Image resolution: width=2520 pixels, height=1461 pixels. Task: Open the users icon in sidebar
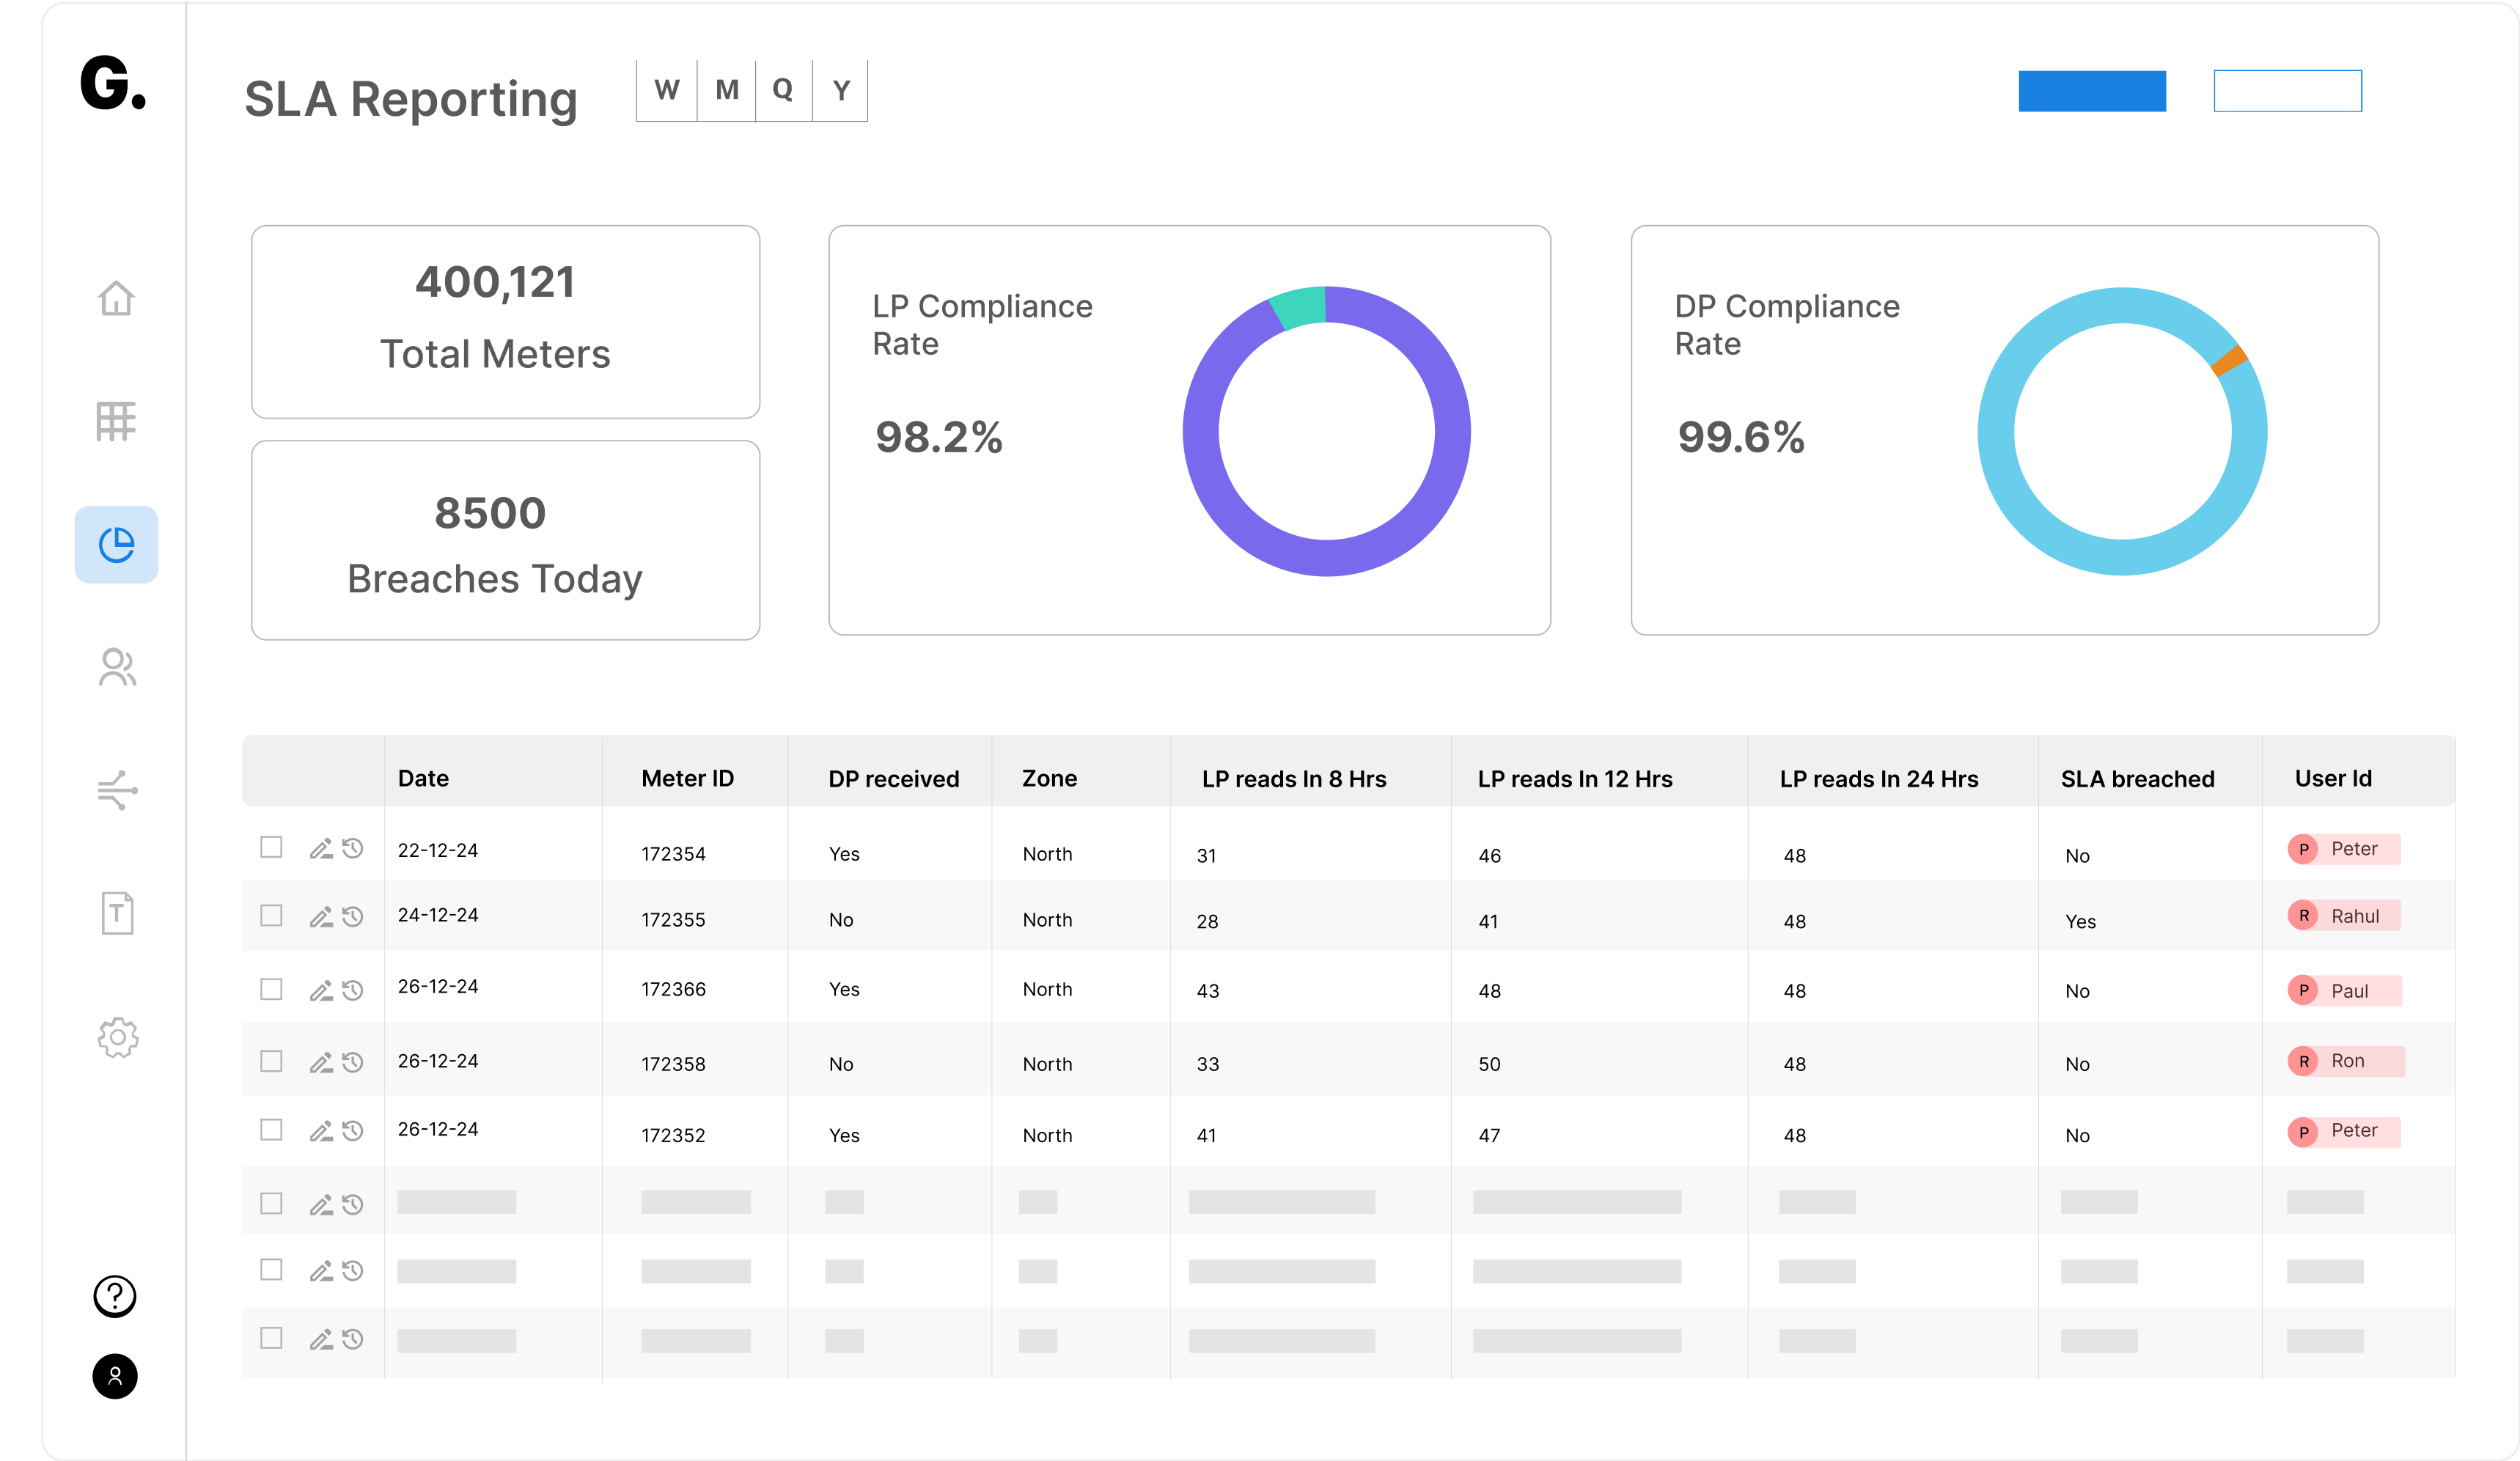(117, 667)
